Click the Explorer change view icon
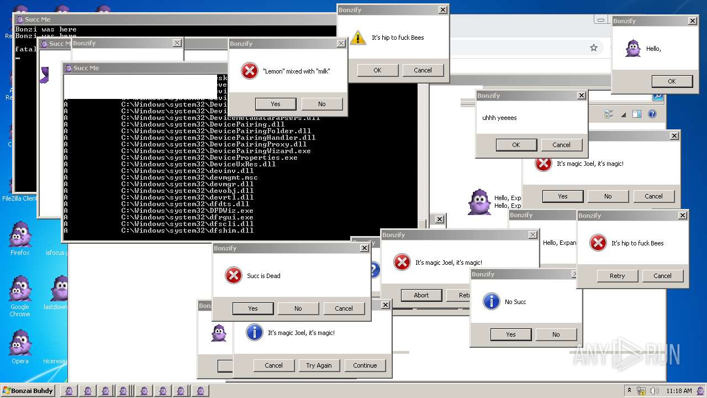707x398 pixels. [x=609, y=114]
